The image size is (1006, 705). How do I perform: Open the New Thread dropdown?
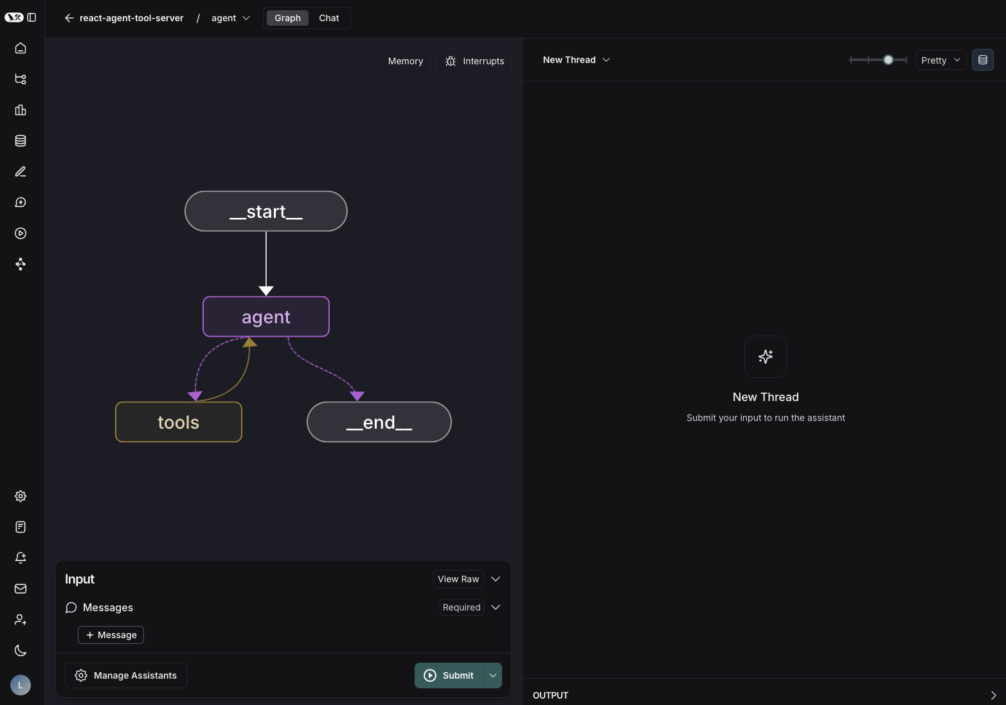[575, 59]
